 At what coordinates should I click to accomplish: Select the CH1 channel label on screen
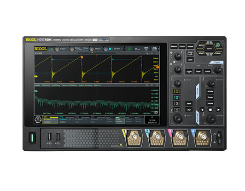[46, 117]
